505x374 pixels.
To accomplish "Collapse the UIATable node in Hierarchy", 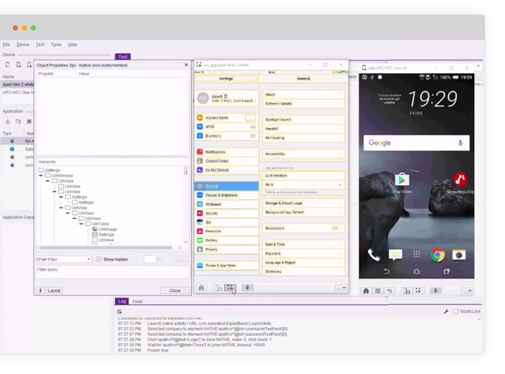I will 88,224.
